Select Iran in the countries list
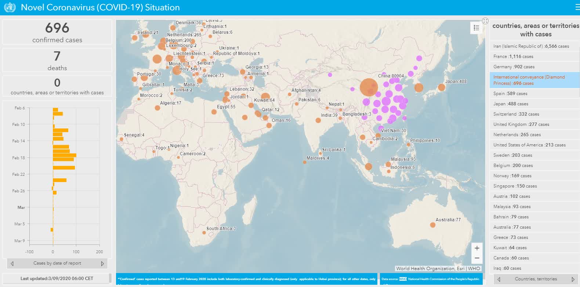 [x=531, y=46]
